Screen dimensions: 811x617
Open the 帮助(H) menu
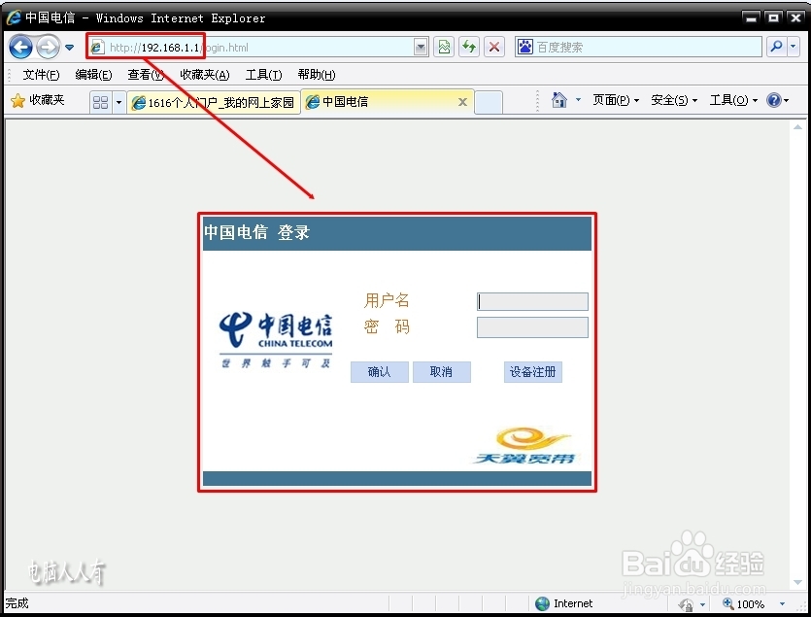[x=317, y=75]
